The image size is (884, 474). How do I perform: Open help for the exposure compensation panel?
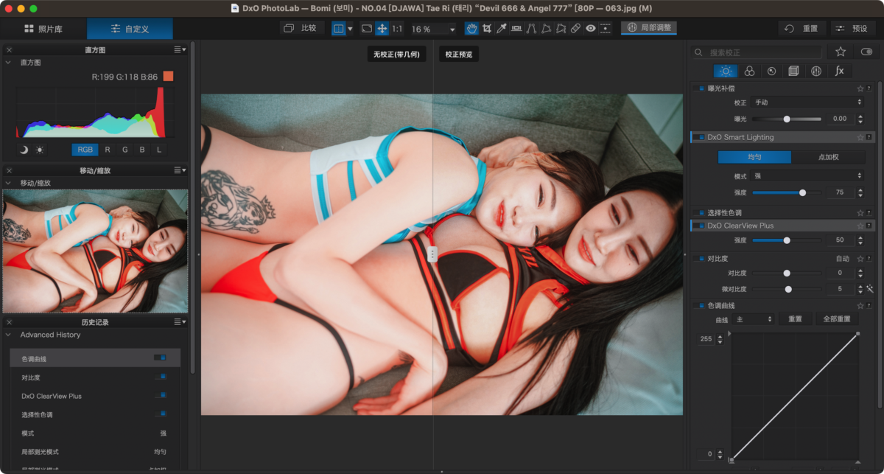(x=869, y=88)
